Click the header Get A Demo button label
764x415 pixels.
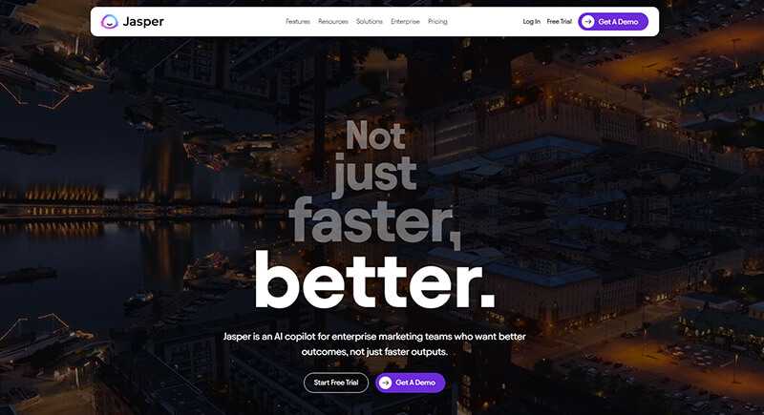(x=618, y=21)
